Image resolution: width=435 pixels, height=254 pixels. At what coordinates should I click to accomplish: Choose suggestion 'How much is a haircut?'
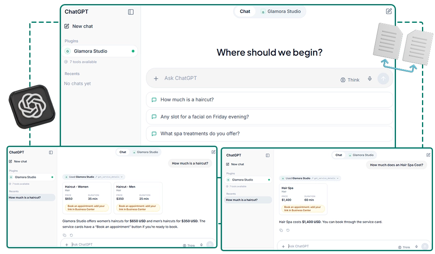click(270, 99)
